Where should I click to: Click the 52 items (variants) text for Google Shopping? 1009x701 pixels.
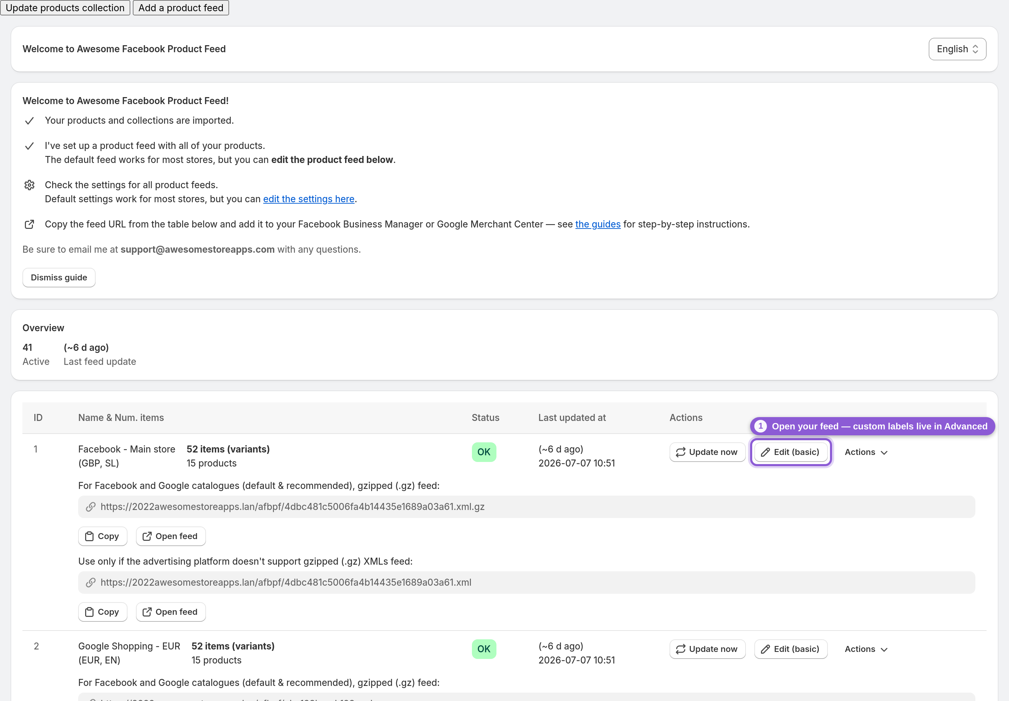(233, 646)
